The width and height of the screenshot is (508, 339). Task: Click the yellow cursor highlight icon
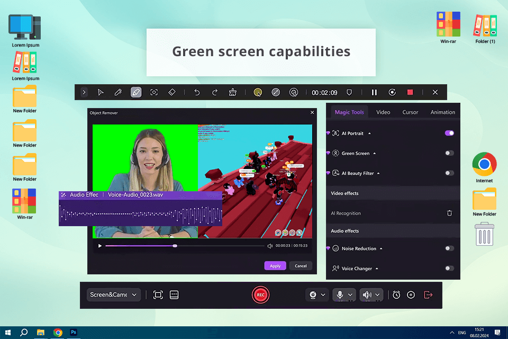(258, 93)
